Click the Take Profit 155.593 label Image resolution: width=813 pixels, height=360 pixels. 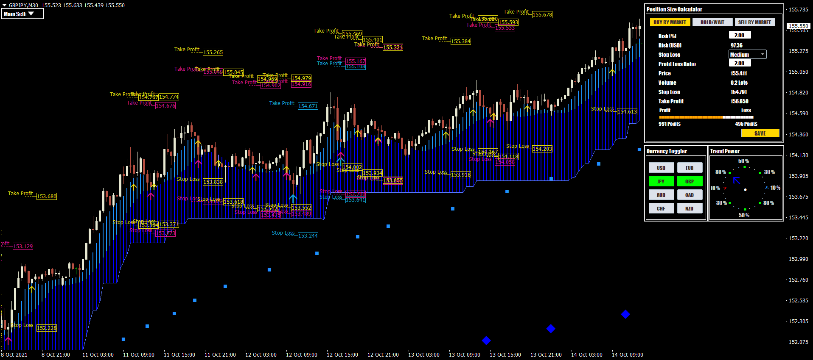tap(508, 22)
